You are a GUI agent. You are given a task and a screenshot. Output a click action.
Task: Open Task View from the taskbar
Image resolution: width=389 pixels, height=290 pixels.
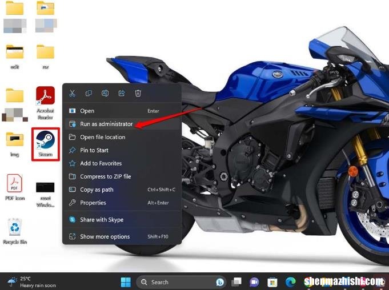click(236, 282)
